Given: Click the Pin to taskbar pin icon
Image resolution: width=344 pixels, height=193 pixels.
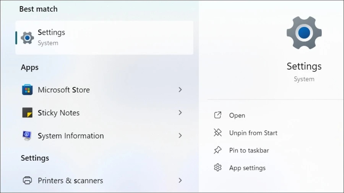Looking at the screenshot, I should pyautogui.click(x=217, y=150).
